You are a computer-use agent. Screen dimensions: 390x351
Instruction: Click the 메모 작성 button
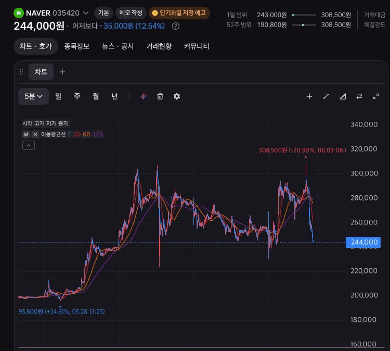pos(131,12)
